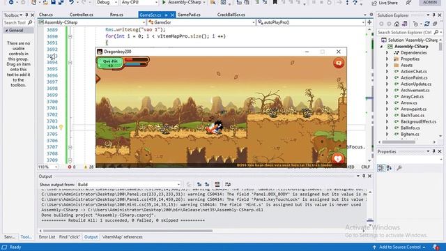Click the Save icon in the toolbar
The height and width of the screenshot is (251, 446).
click(53, 2)
